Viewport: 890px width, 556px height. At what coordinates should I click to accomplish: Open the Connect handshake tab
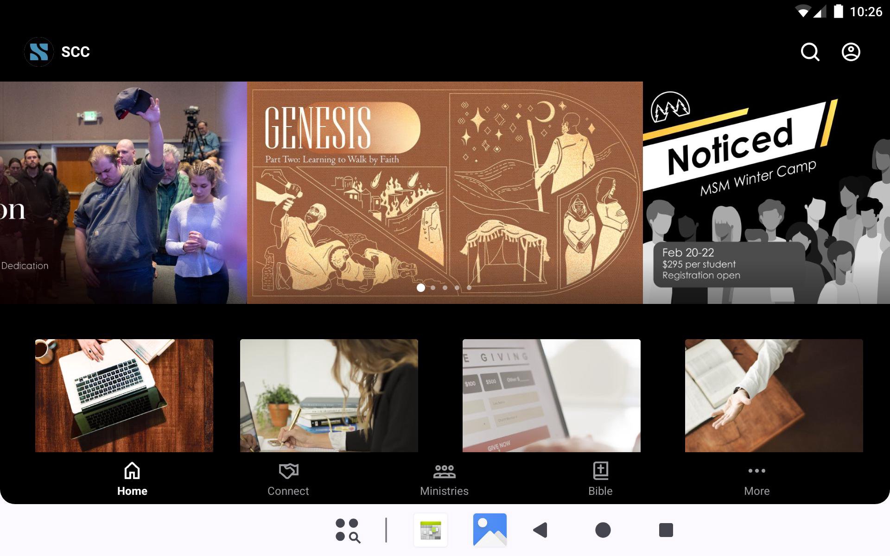click(x=288, y=479)
